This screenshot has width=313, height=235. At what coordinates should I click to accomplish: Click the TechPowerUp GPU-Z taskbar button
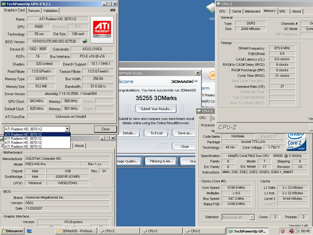[x=247, y=231]
